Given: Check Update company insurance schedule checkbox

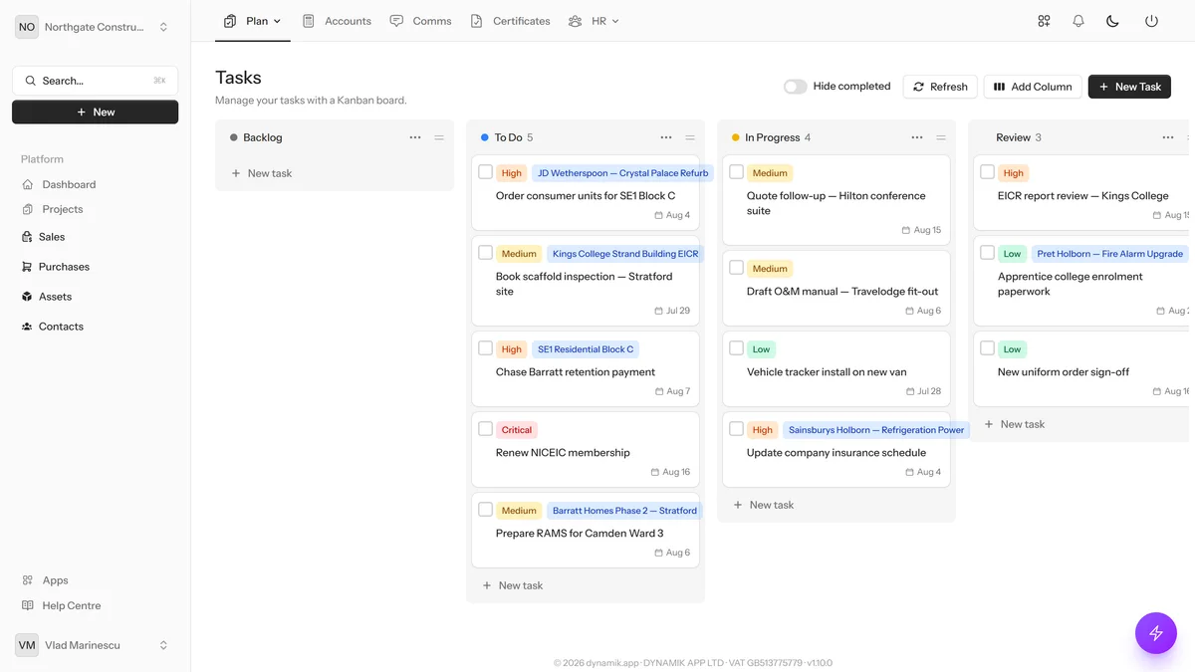Looking at the screenshot, I should click(737, 429).
